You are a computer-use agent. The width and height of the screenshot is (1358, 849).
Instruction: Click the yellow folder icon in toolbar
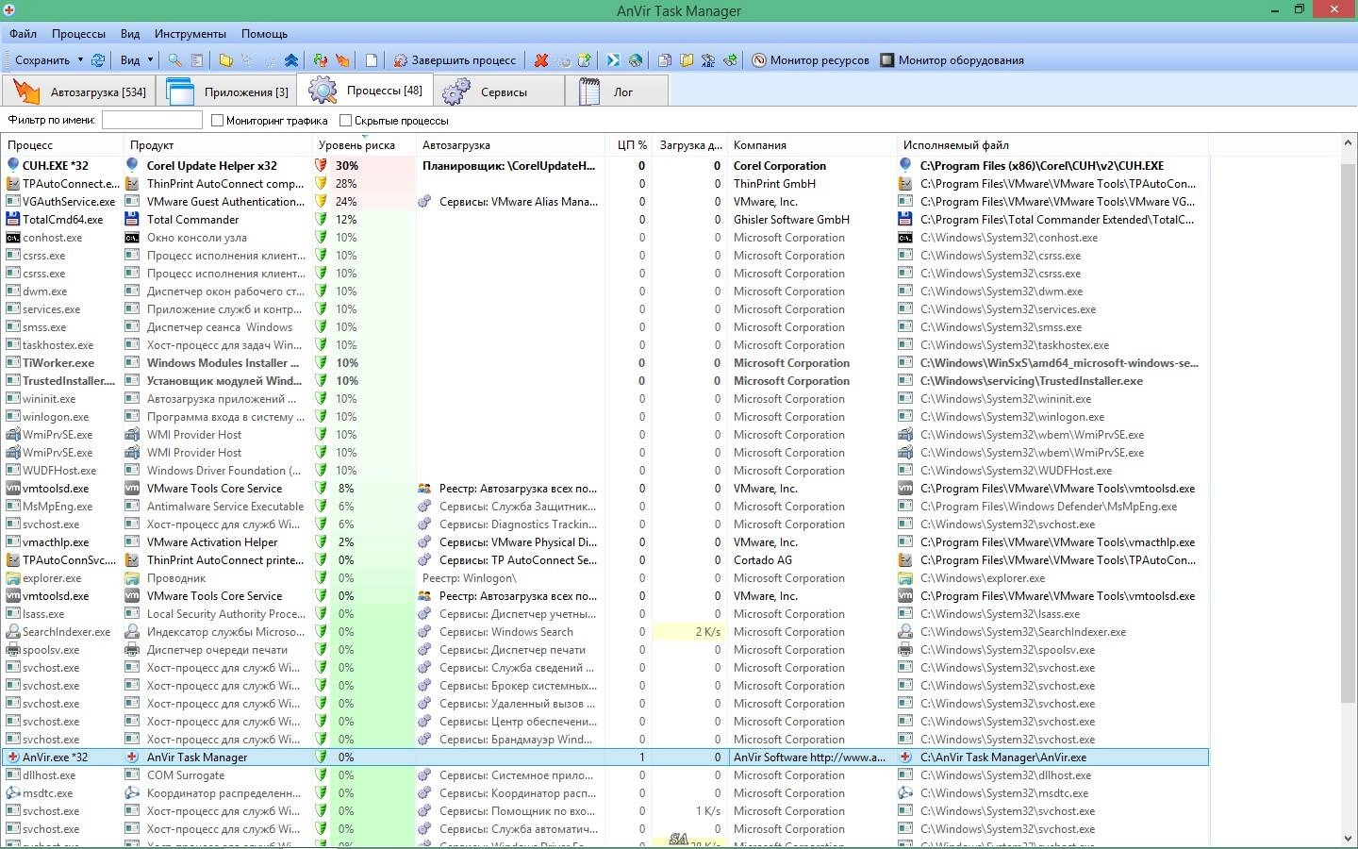point(225,59)
